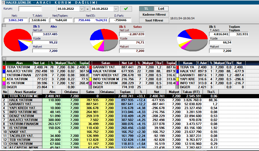Click INFO YATIRIM M in the Satan table

pos(106,79)
